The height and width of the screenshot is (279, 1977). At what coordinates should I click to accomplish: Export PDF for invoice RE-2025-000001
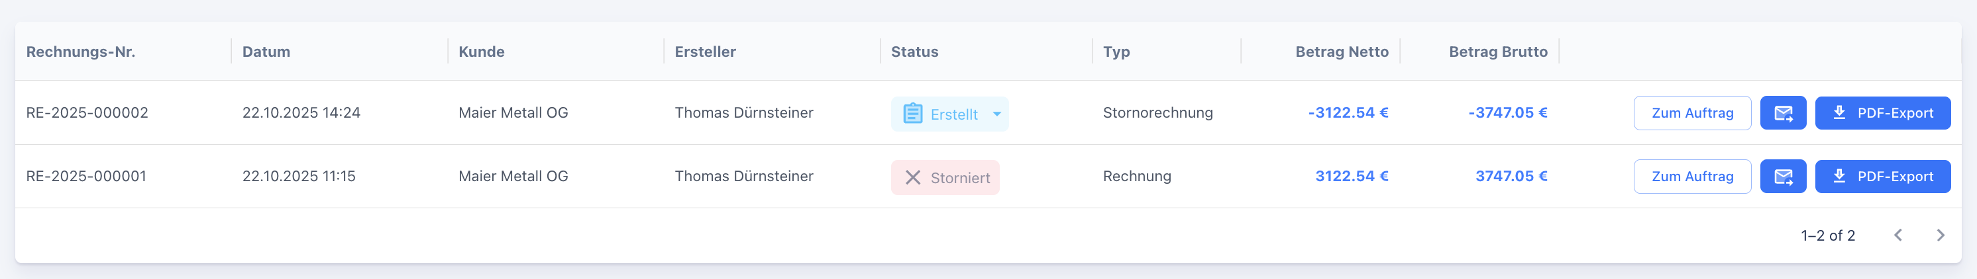click(x=1882, y=177)
